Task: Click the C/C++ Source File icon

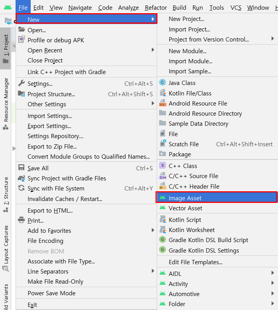Action: pos(163,175)
